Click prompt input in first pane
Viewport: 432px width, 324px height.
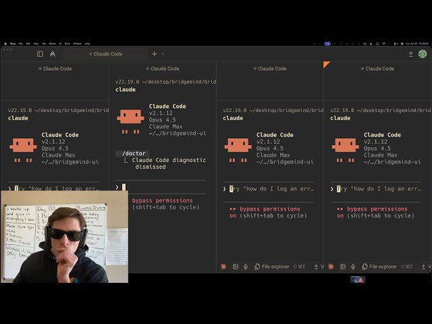[53, 188]
